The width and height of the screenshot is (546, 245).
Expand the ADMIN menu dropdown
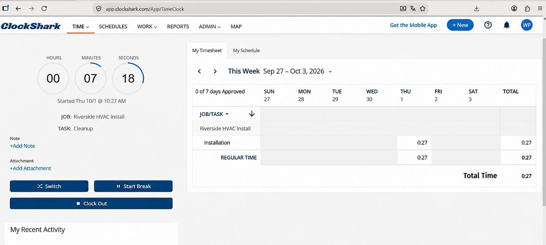210,26
